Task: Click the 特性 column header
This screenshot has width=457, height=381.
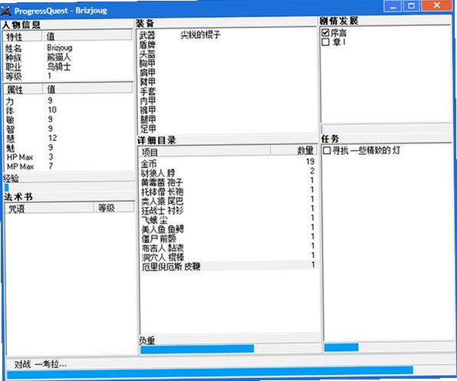Action: click(x=22, y=37)
